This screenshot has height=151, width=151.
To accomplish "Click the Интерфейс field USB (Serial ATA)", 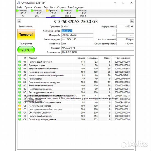I will 77,35.
